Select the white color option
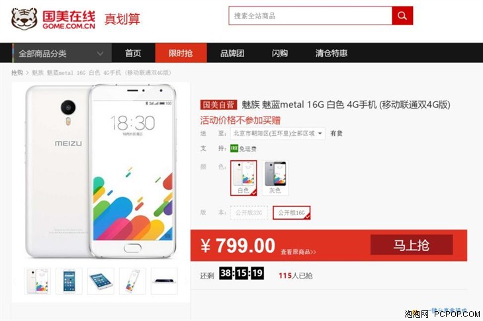The image size is (483, 321). coord(243,178)
